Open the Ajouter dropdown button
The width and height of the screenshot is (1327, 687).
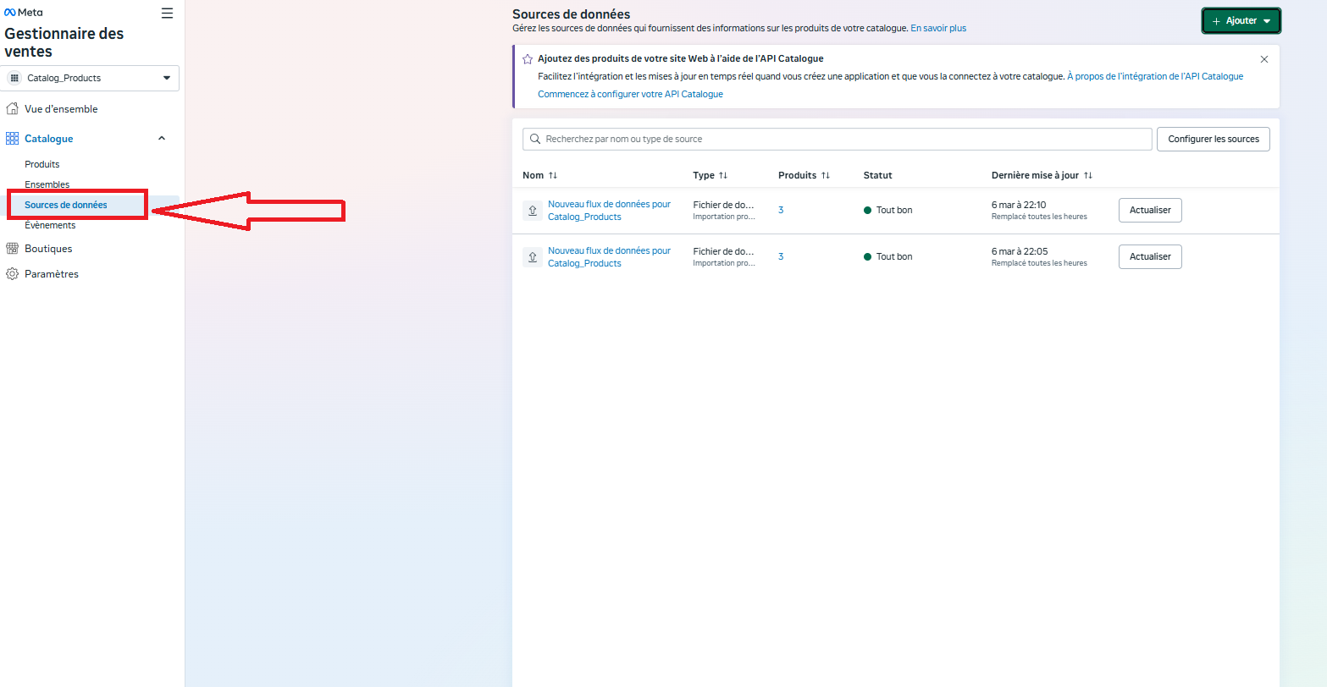click(1241, 21)
